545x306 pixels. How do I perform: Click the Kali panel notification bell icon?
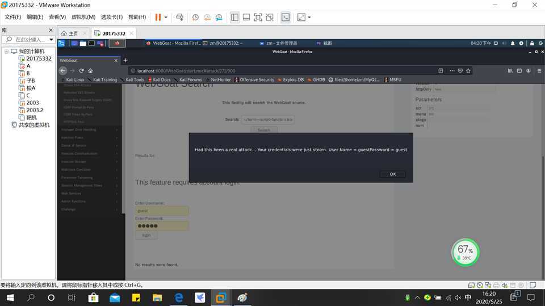[x=513, y=44]
